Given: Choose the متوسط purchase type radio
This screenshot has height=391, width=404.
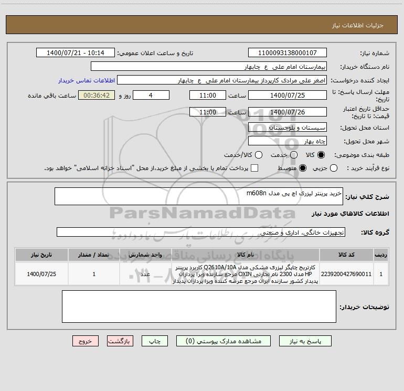Looking at the screenshot, I should point(303,168).
